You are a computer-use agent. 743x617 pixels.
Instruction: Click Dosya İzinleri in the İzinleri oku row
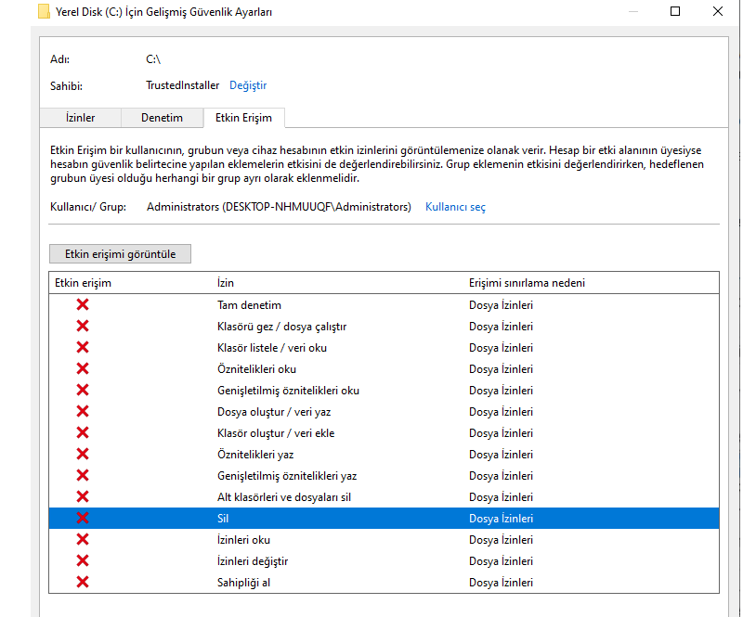coord(501,539)
